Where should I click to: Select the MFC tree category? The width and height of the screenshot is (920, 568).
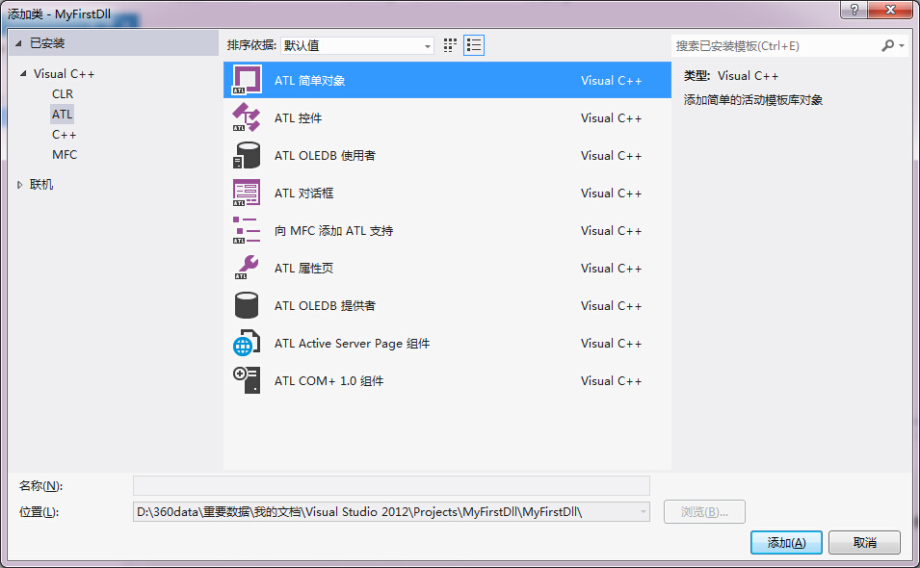pyautogui.click(x=65, y=155)
